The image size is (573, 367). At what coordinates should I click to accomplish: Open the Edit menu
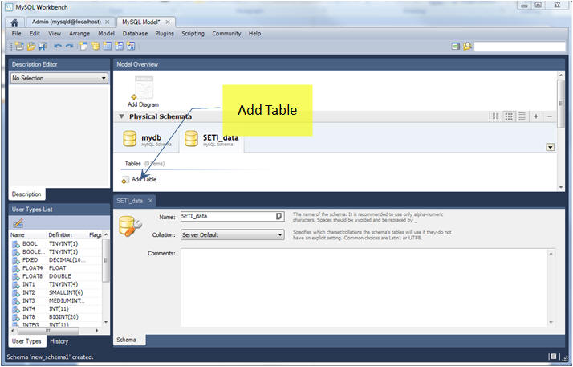tap(35, 33)
